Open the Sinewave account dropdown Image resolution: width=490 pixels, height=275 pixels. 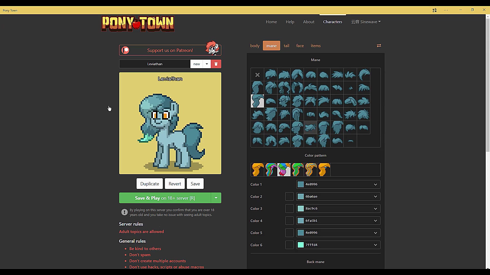366,22
